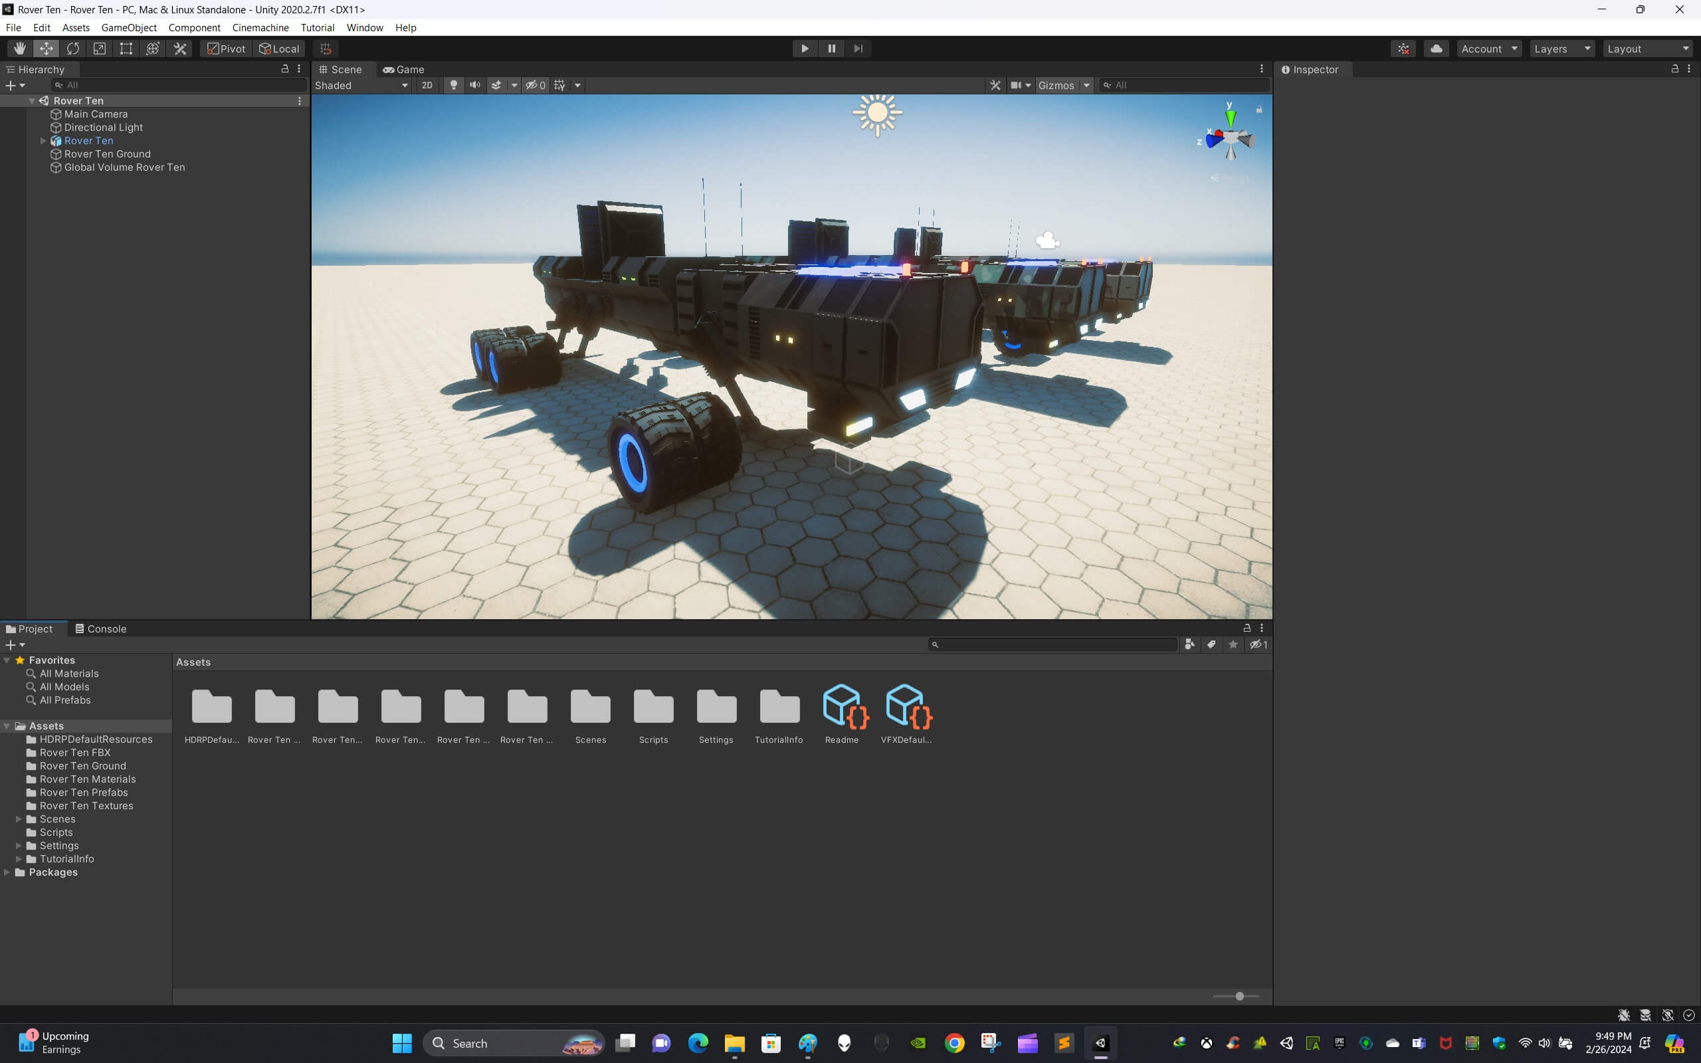Toggle scene audio speaker icon
Image resolution: width=1701 pixels, height=1063 pixels.
[475, 85]
